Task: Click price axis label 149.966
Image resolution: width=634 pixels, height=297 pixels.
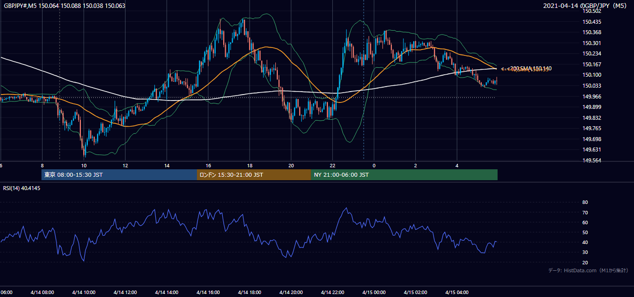Action: [592, 96]
